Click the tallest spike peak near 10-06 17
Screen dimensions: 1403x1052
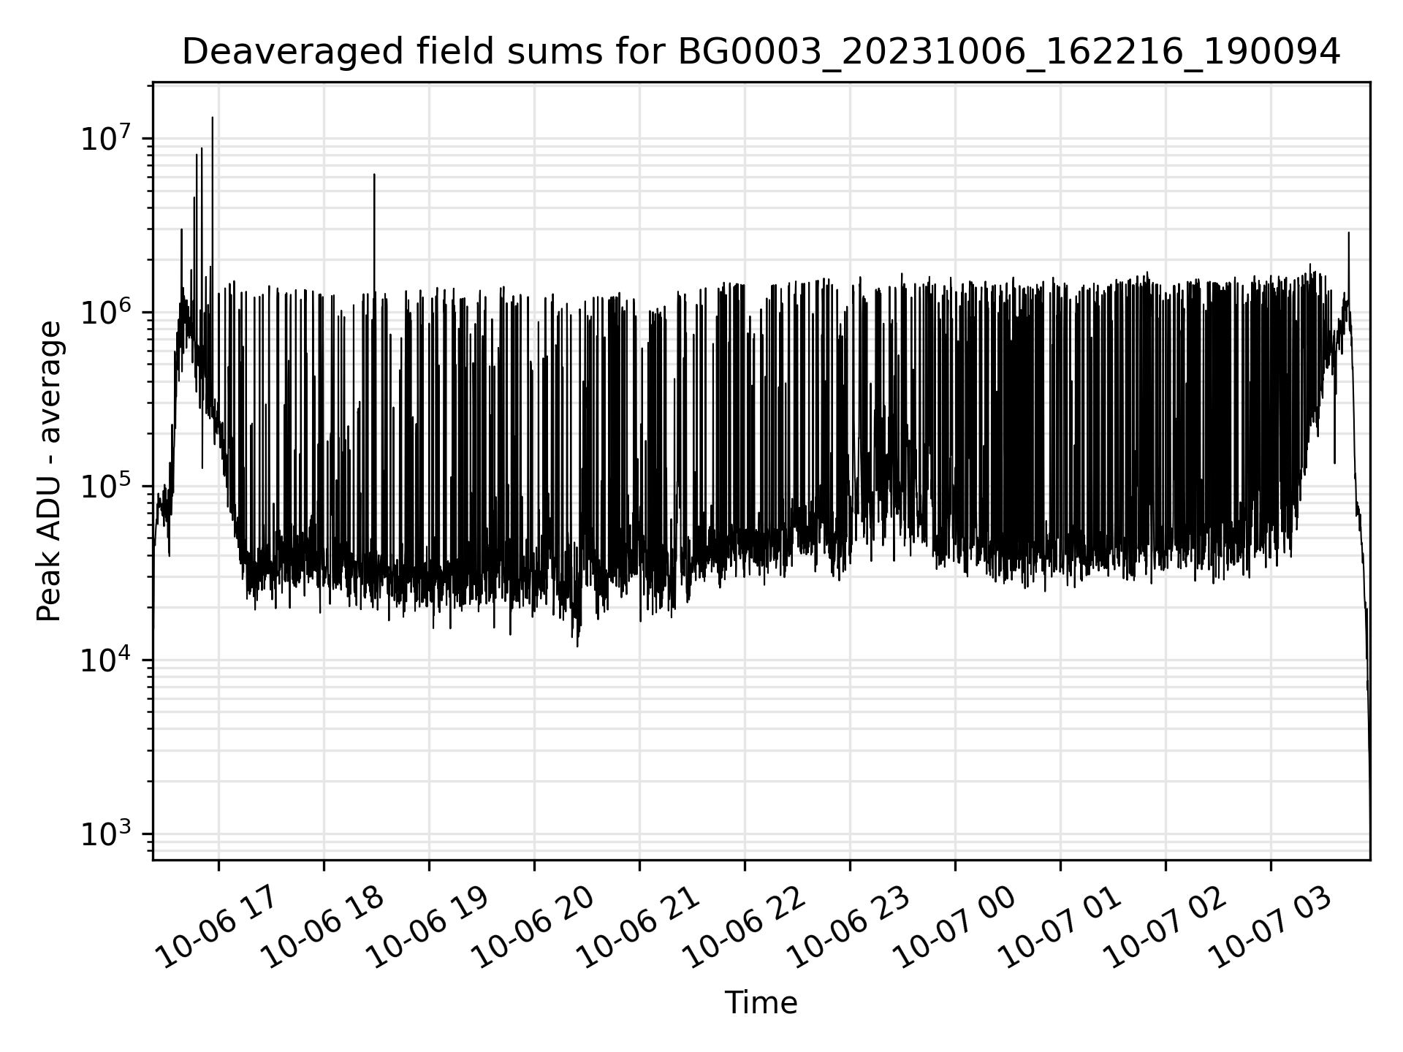[213, 118]
